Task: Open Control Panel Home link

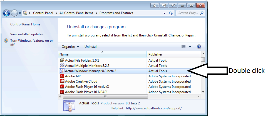Action: (25, 24)
